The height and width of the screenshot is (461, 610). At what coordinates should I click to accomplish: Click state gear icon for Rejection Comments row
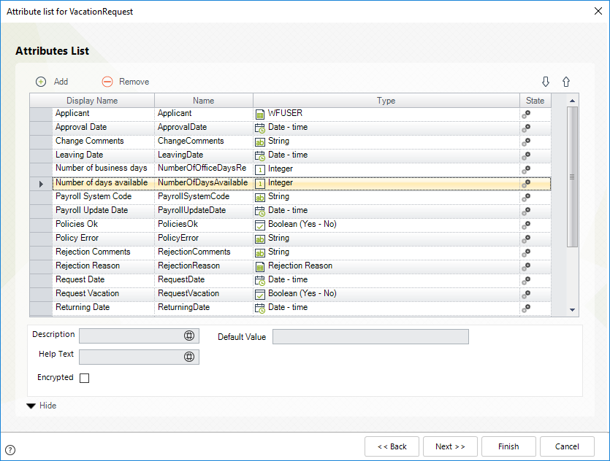(526, 252)
